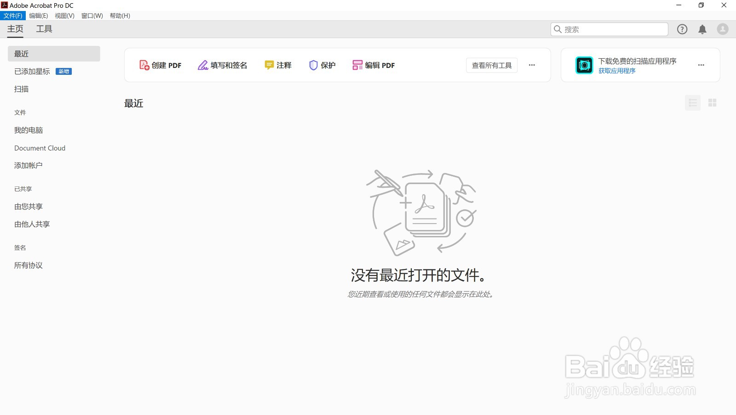
Task: Click the 查看所有工具 button
Action: click(x=491, y=65)
